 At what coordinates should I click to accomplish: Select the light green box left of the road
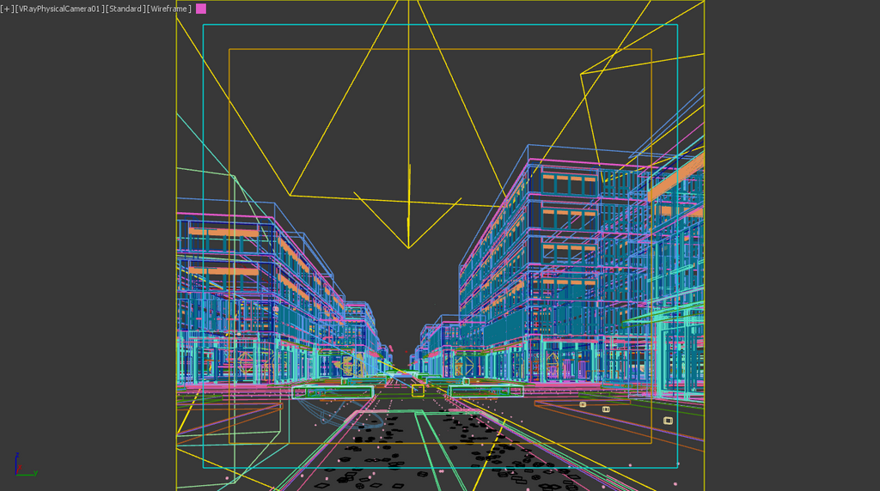[x=333, y=392]
